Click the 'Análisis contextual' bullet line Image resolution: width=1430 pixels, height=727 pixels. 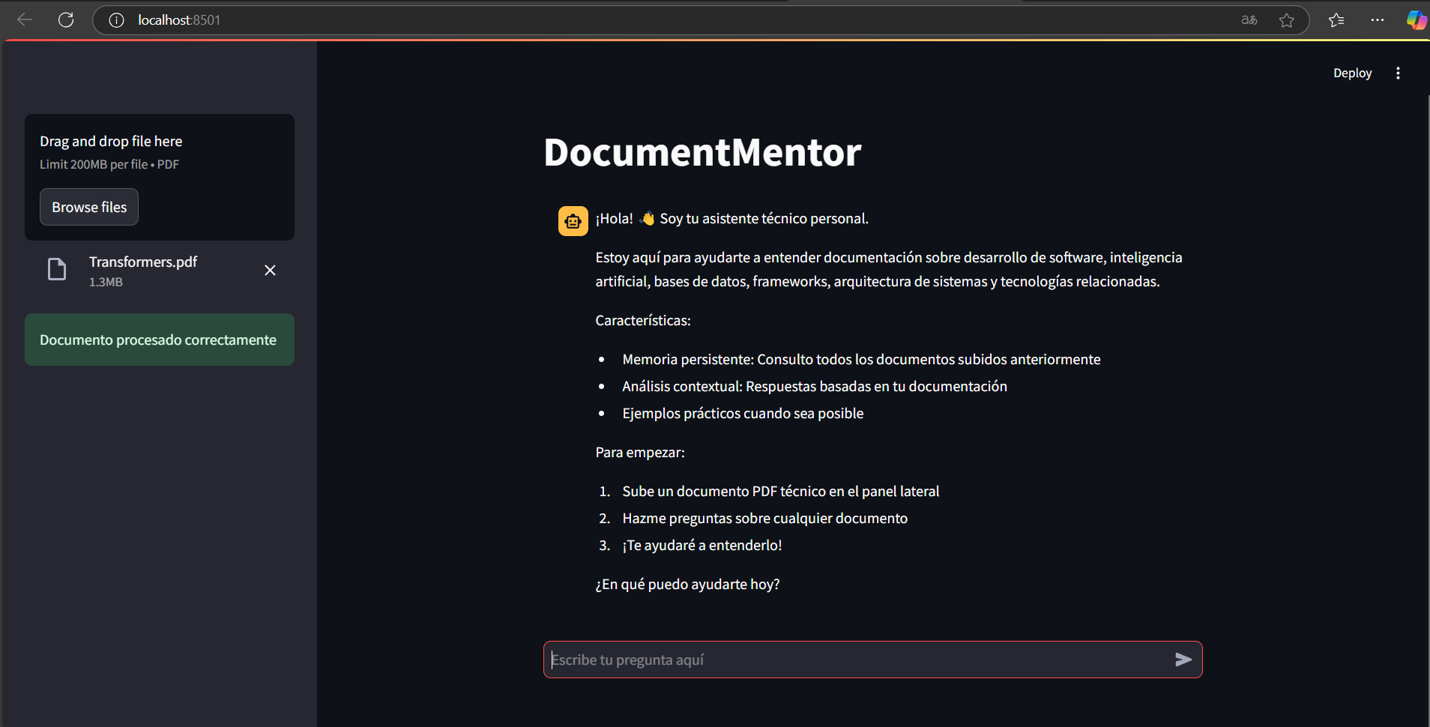pyautogui.click(x=815, y=386)
